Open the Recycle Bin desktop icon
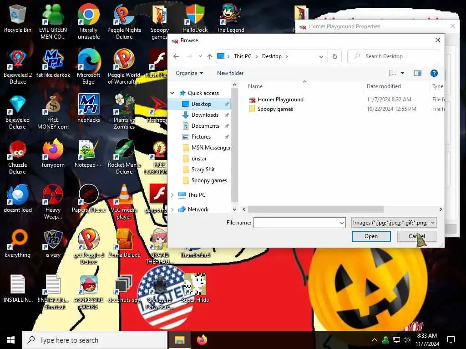 pyautogui.click(x=18, y=19)
